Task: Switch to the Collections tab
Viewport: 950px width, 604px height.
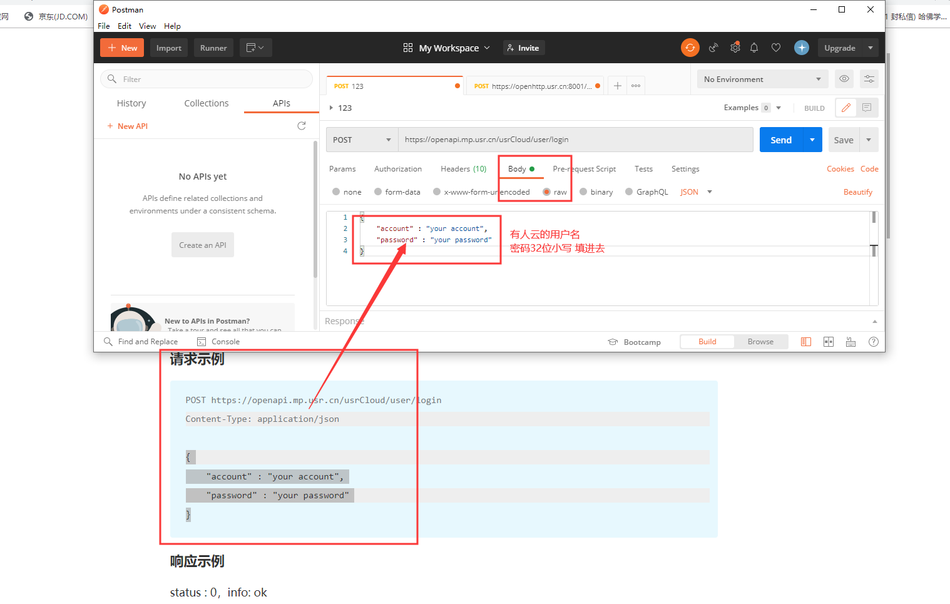Action: pos(206,103)
